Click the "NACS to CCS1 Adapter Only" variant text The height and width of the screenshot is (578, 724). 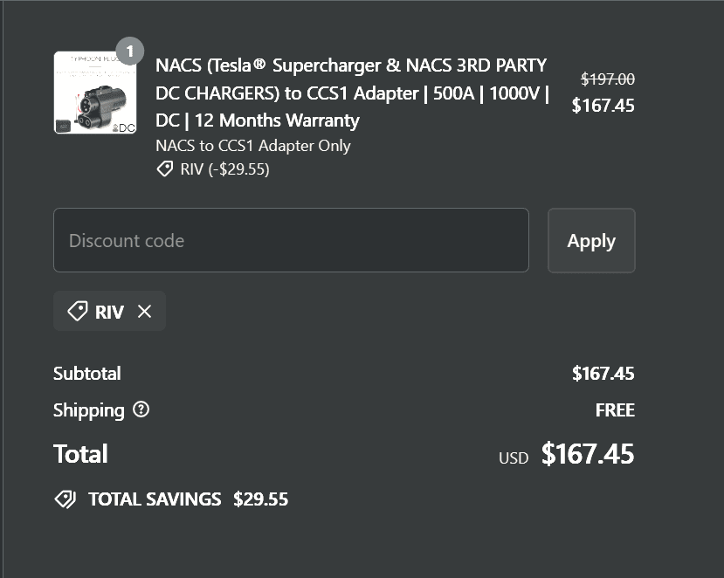coord(253,146)
